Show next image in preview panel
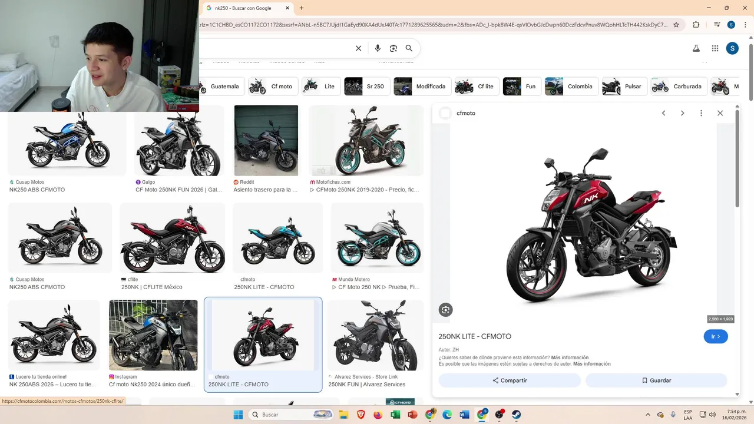The image size is (754, 424). [682, 113]
